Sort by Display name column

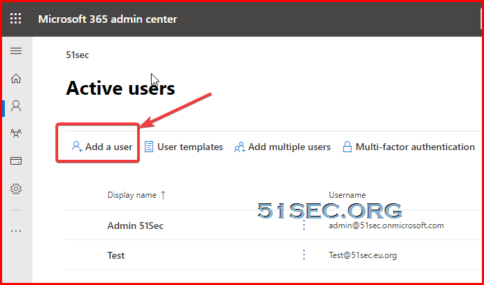(136, 195)
